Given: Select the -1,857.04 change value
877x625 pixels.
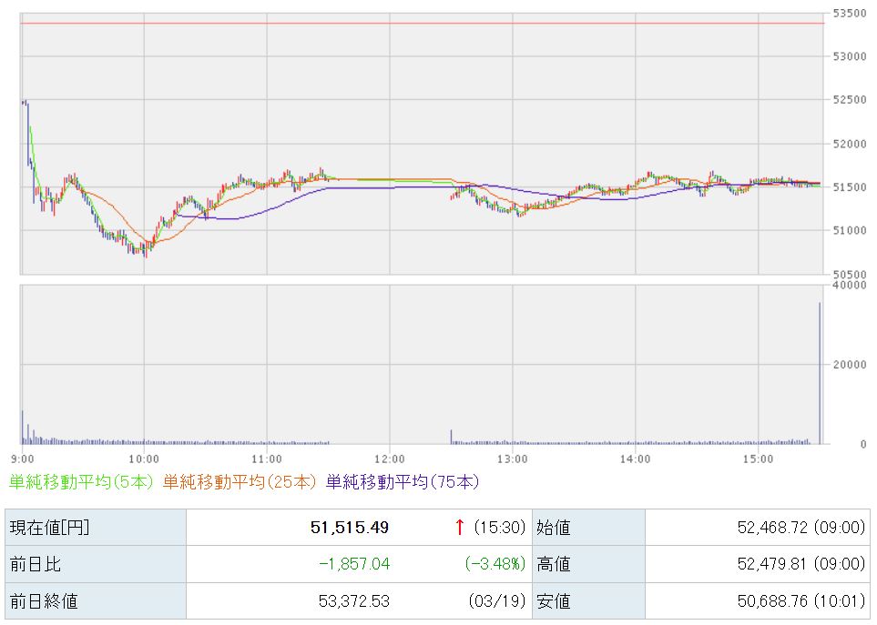Looking at the screenshot, I should point(353,565).
